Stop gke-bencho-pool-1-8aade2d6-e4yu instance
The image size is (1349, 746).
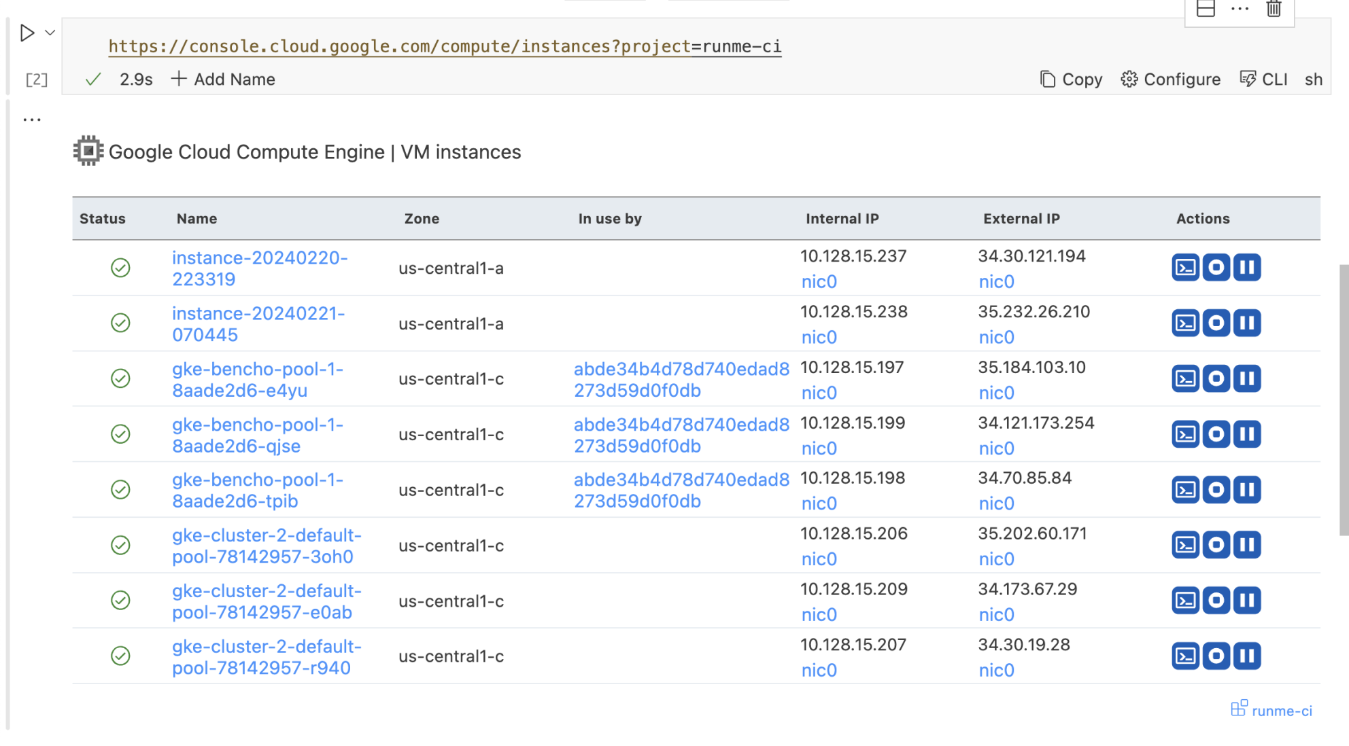tap(1216, 378)
